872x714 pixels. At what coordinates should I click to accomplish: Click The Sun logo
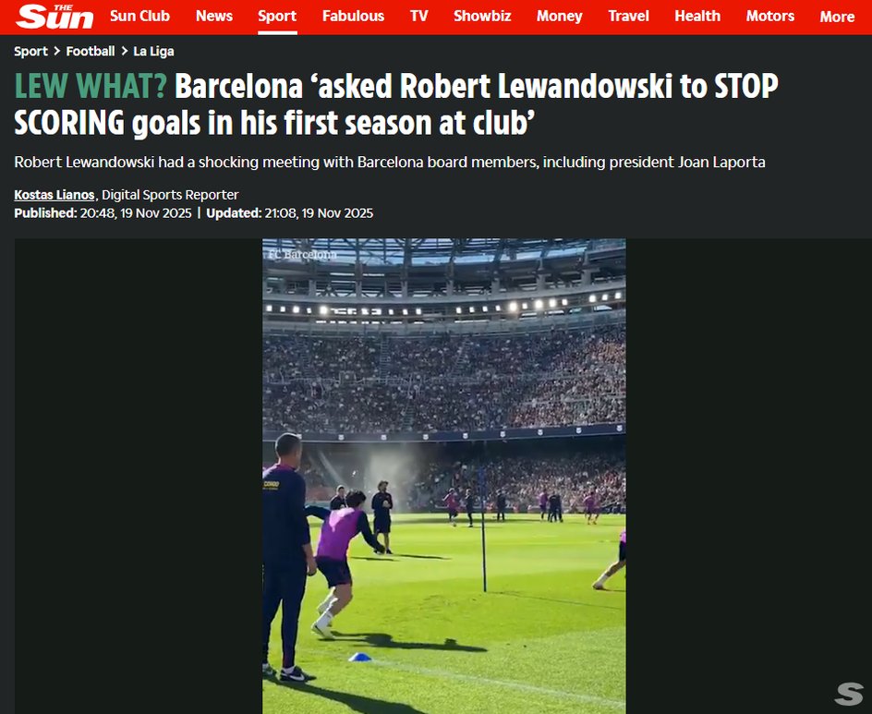(54, 16)
